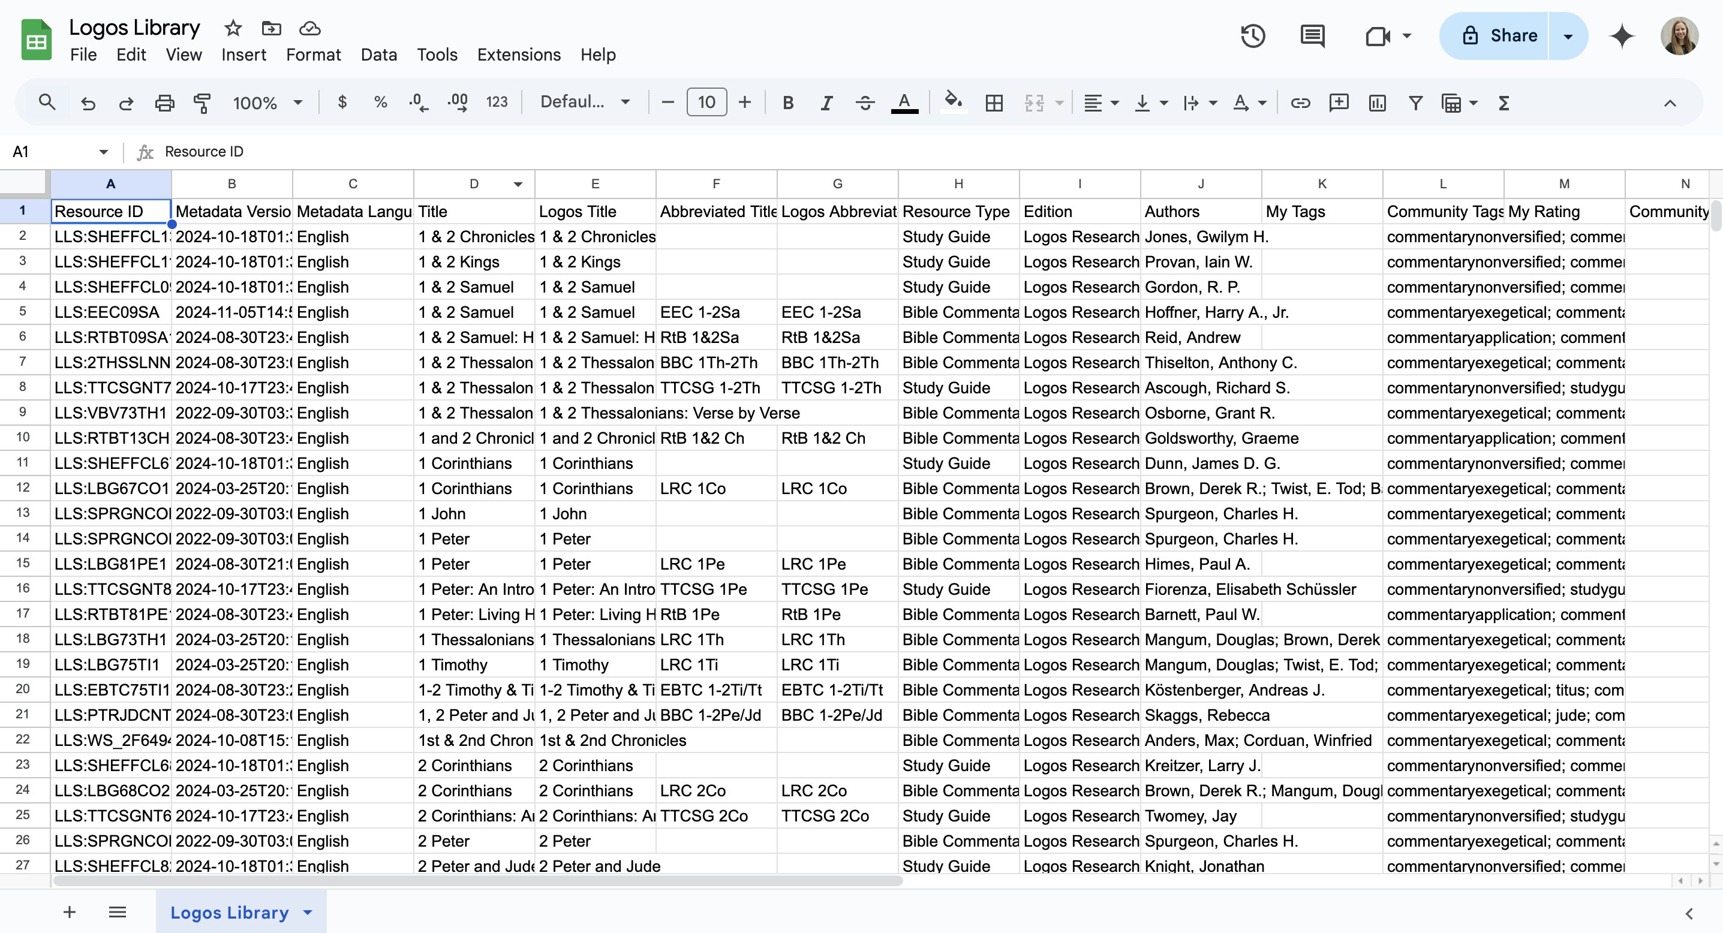Screen dimensions: 1723x933
Task: Open the Google account avatar
Action: 1679,35
